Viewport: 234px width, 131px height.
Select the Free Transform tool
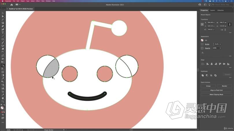[3, 62]
